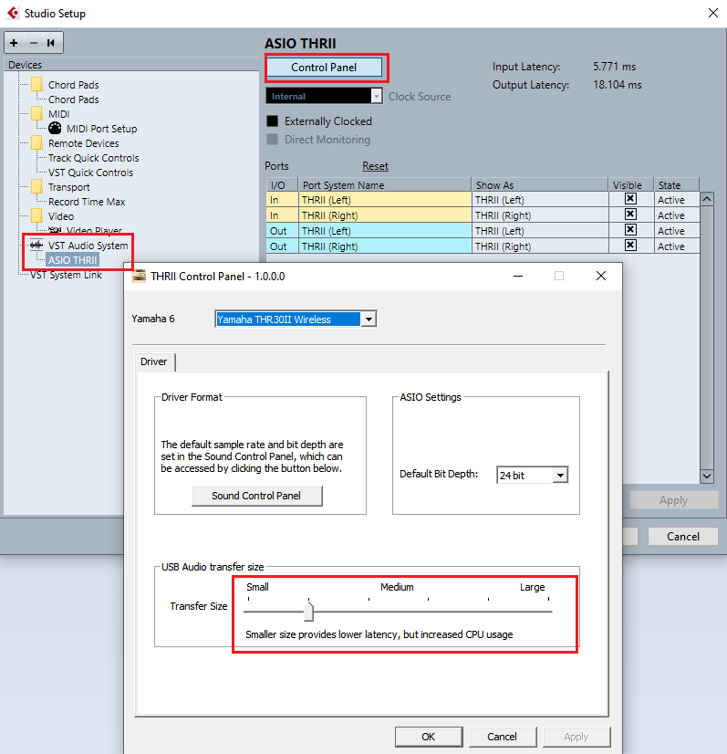Toggle Visible for Out THRII (Right) port
Image resolution: width=727 pixels, height=754 pixels.
(630, 246)
